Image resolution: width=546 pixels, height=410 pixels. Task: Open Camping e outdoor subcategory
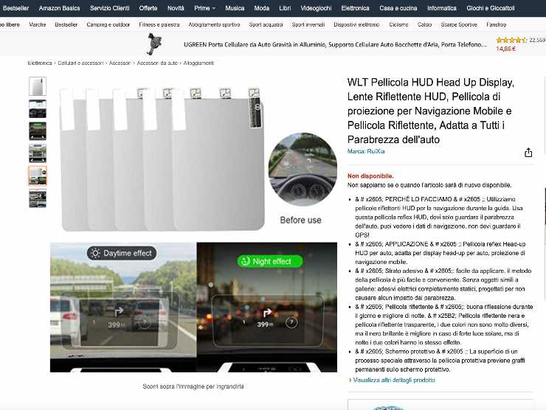pos(108,24)
